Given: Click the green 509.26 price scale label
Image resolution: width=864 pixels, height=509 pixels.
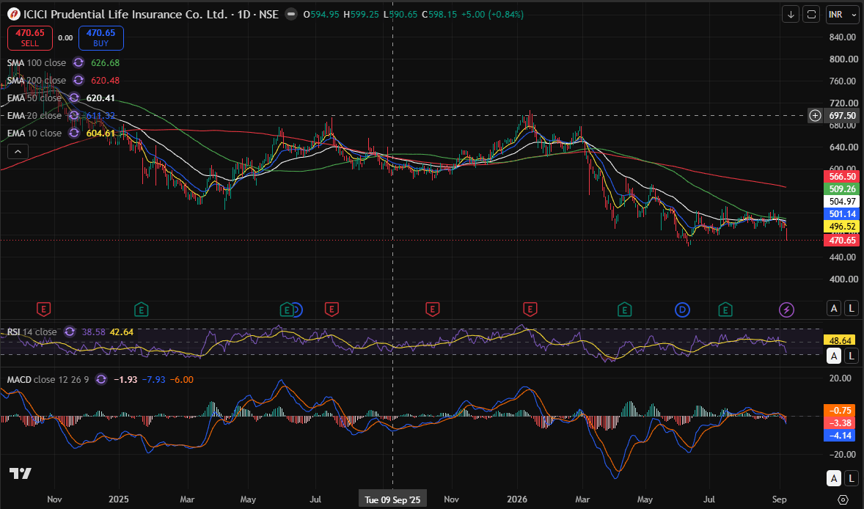Looking at the screenshot, I should (842, 189).
